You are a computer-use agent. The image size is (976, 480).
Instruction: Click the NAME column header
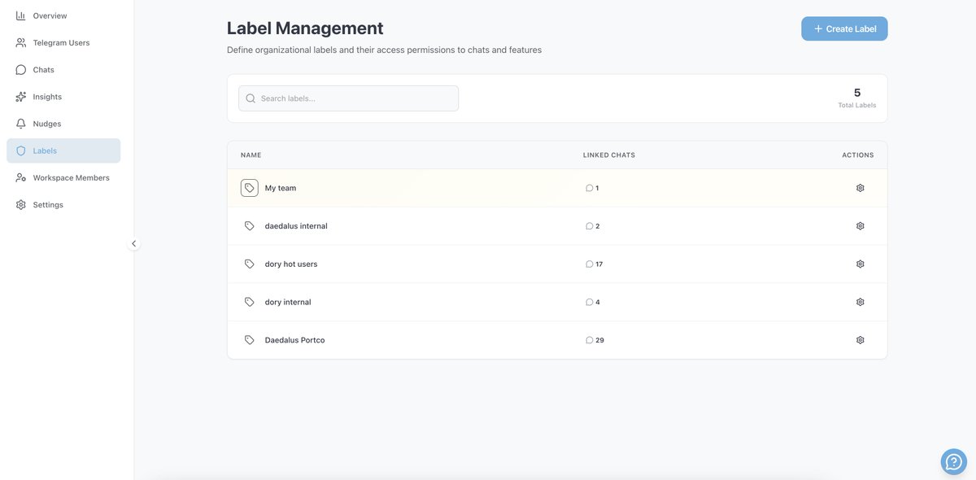click(x=251, y=155)
